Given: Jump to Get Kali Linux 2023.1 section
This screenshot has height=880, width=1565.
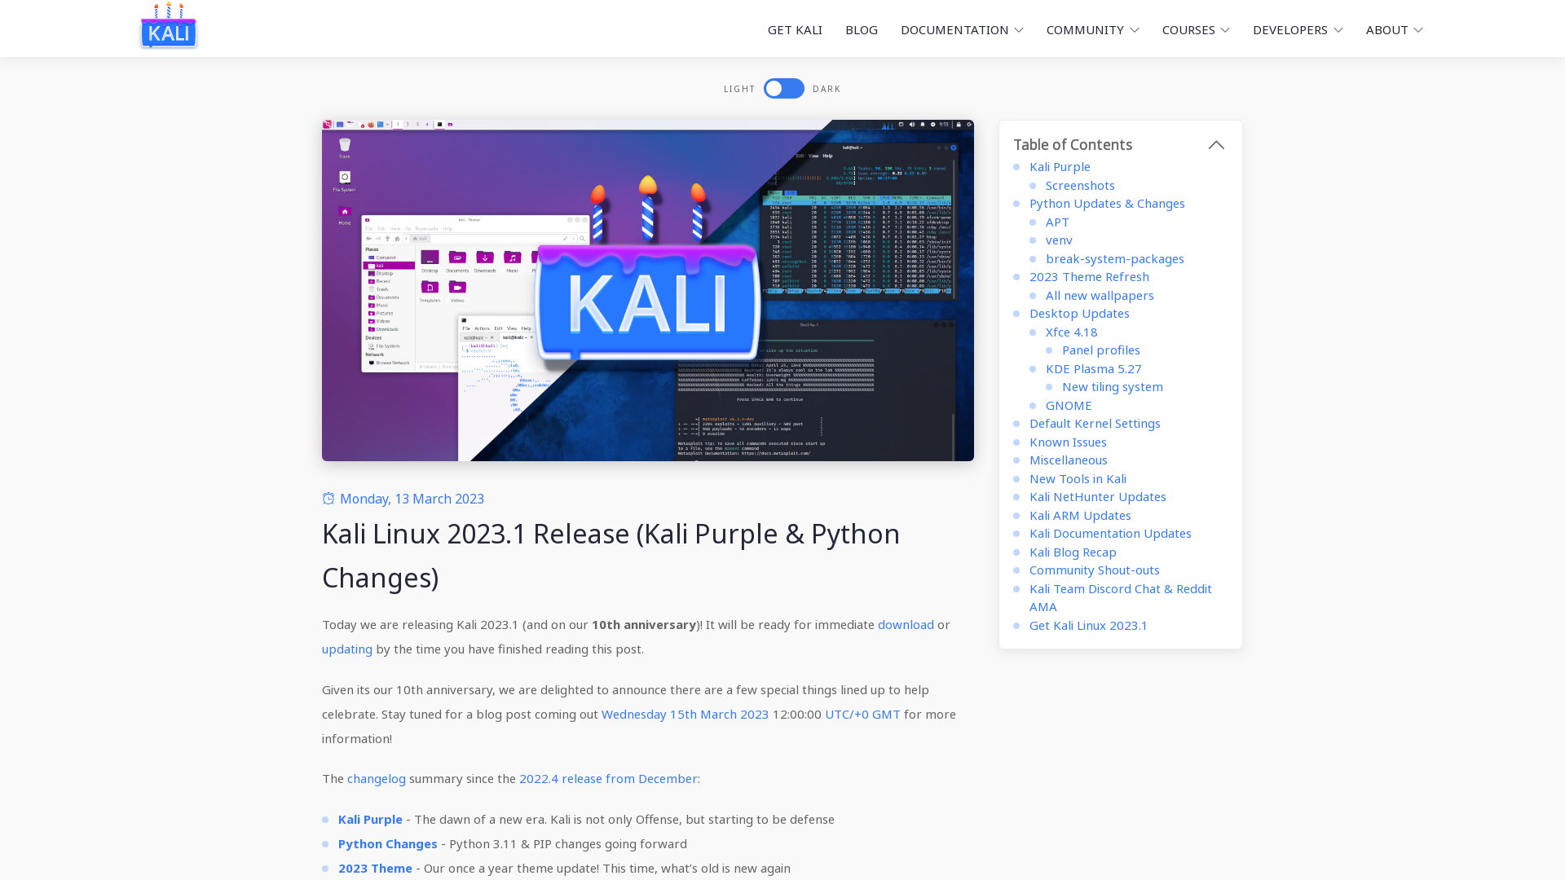Looking at the screenshot, I should click(1088, 625).
